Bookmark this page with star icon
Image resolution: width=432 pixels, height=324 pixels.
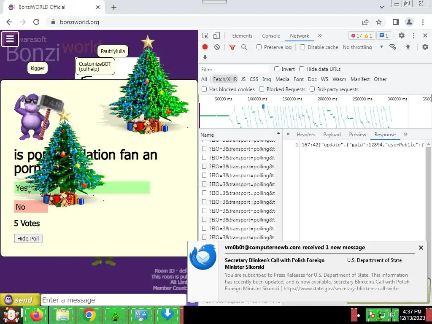379,22
